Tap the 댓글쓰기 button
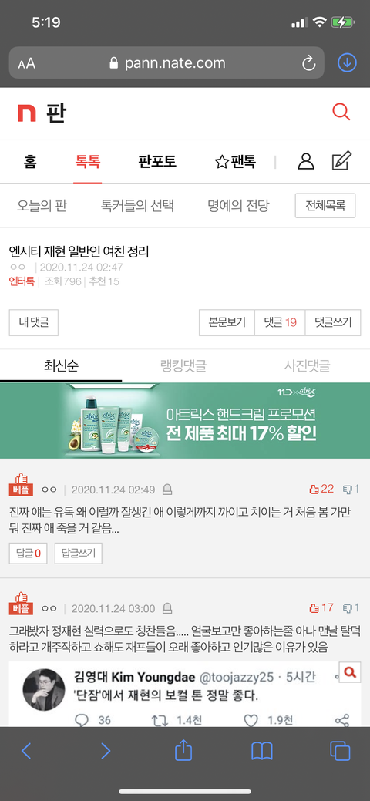 (333, 322)
